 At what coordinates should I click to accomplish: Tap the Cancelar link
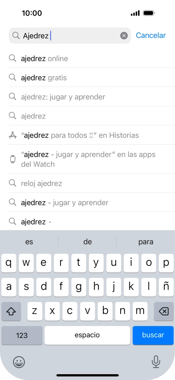151,35
